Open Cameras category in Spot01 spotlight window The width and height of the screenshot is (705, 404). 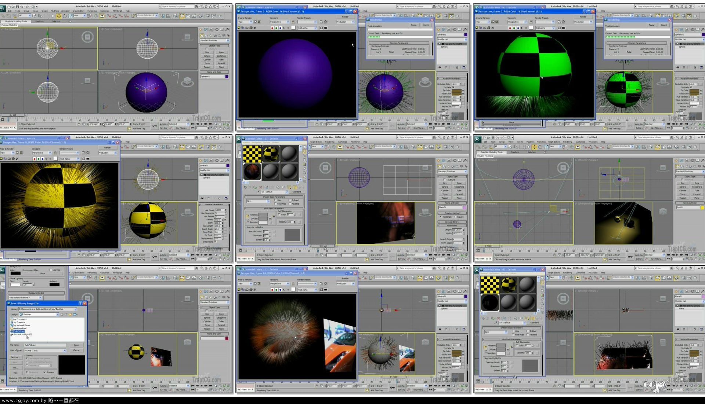[x=691, y=166]
